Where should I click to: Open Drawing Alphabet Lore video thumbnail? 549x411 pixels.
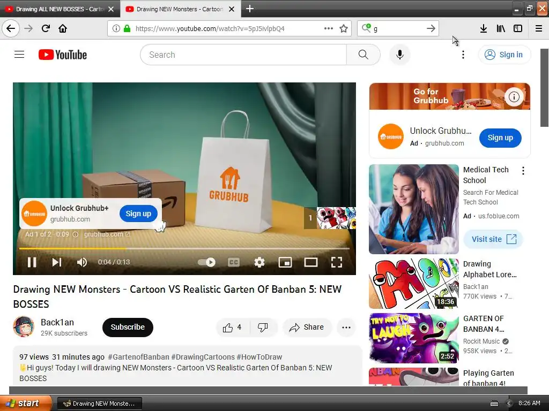[x=414, y=284]
